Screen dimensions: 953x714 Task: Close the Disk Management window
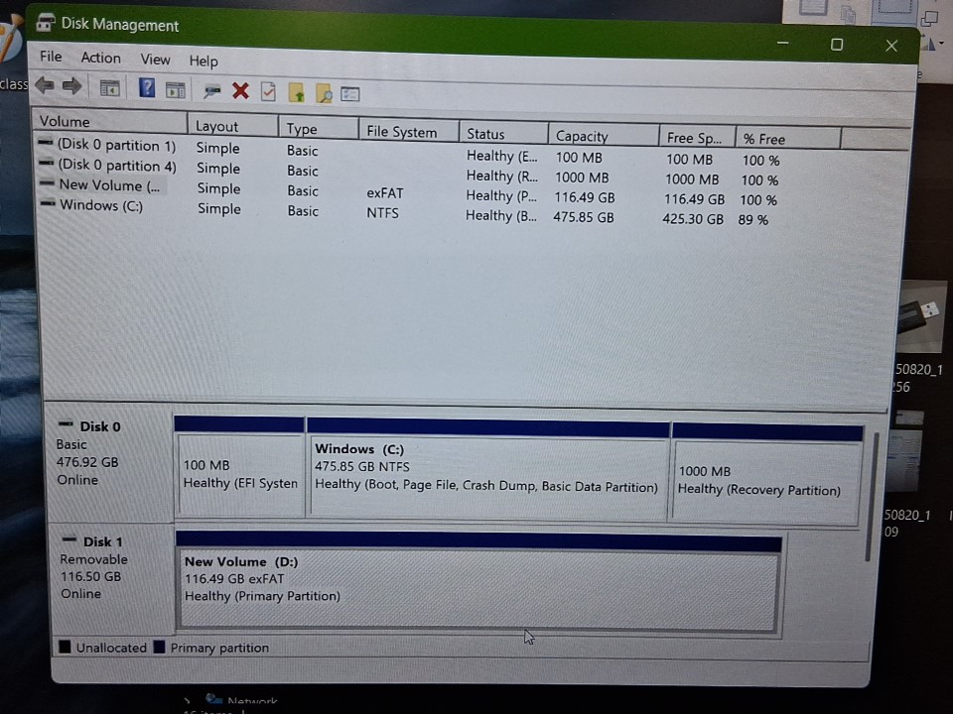pyautogui.click(x=891, y=46)
